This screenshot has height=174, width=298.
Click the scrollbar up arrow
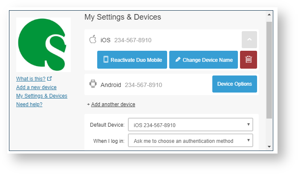click(x=269, y=14)
